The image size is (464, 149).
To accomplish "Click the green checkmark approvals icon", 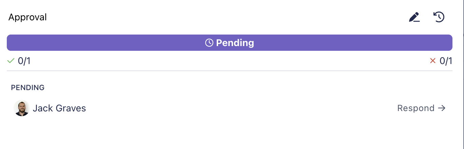I will point(11,61).
